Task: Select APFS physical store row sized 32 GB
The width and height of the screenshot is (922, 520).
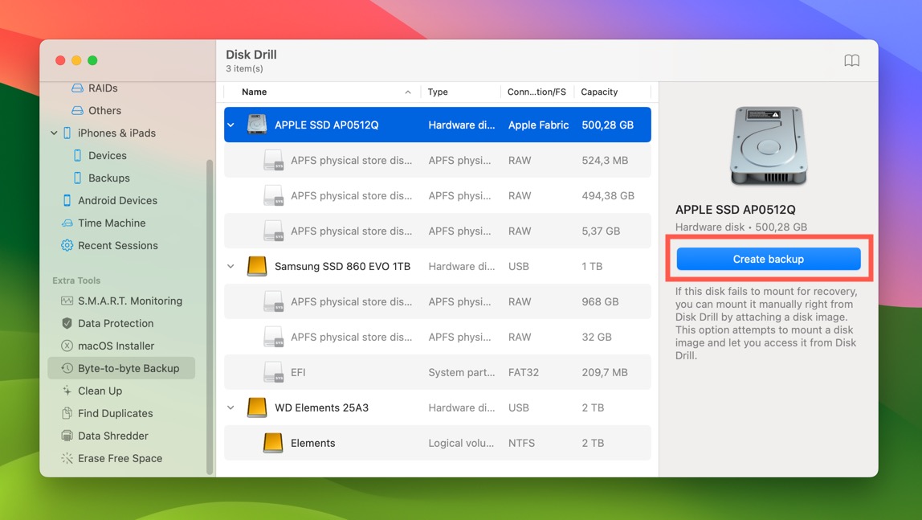Action: coord(438,337)
